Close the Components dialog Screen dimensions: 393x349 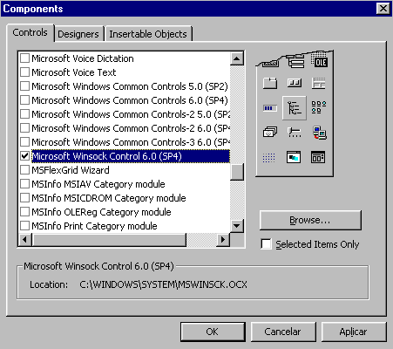pyautogui.click(x=383, y=8)
